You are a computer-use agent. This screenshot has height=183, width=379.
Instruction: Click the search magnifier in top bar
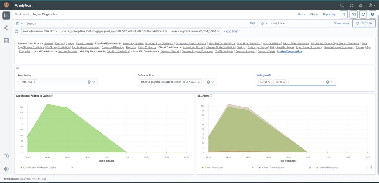(x=342, y=5)
